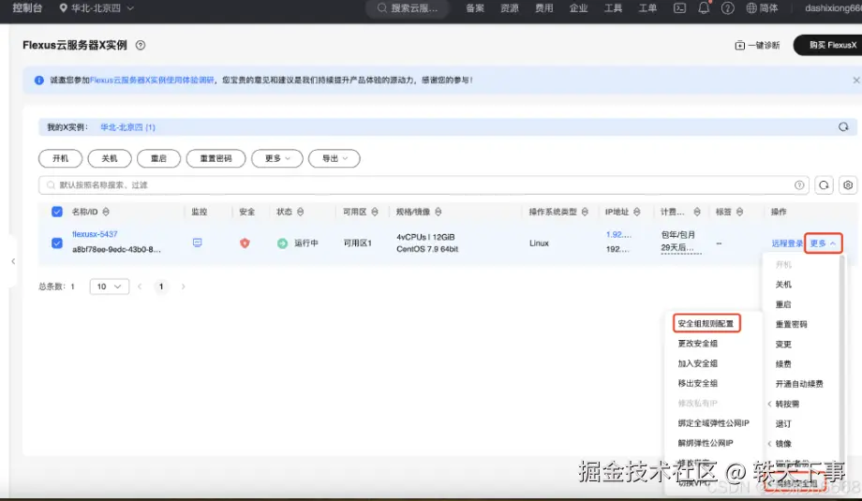Sort by 操作系统类型 column
This screenshot has width=862, height=501.
click(585, 212)
